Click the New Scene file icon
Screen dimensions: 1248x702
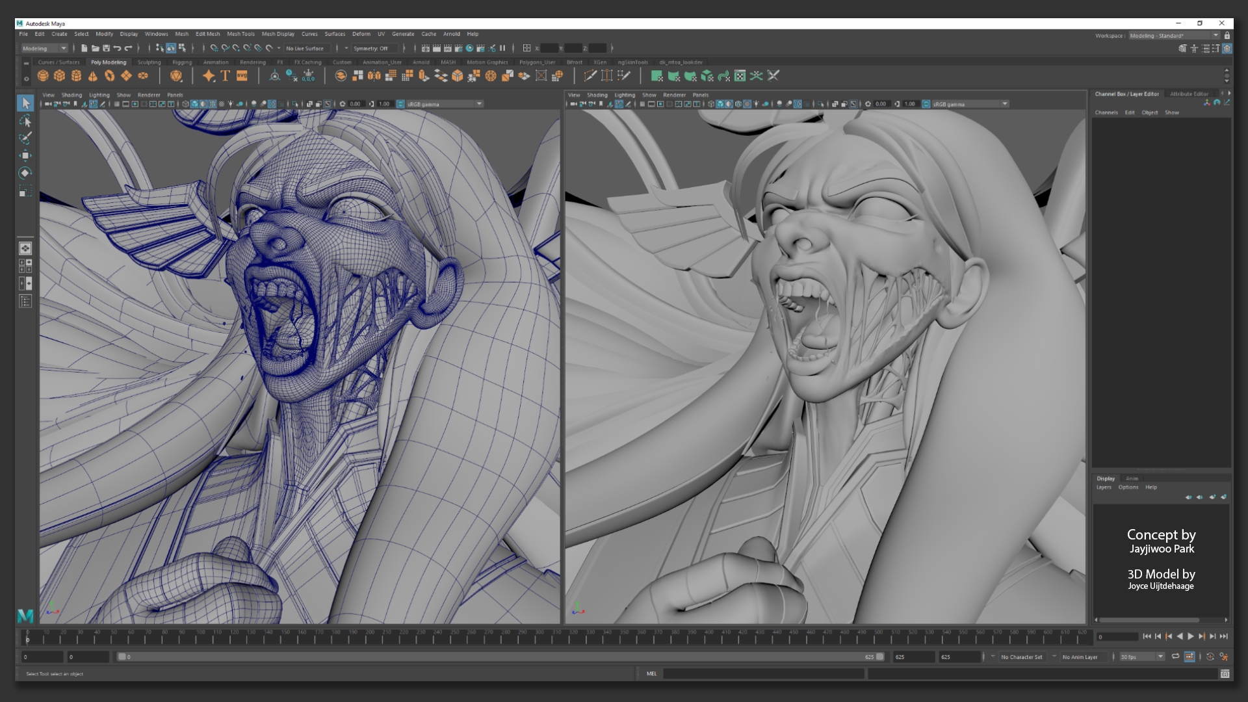pyautogui.click(x=84, y=48)
